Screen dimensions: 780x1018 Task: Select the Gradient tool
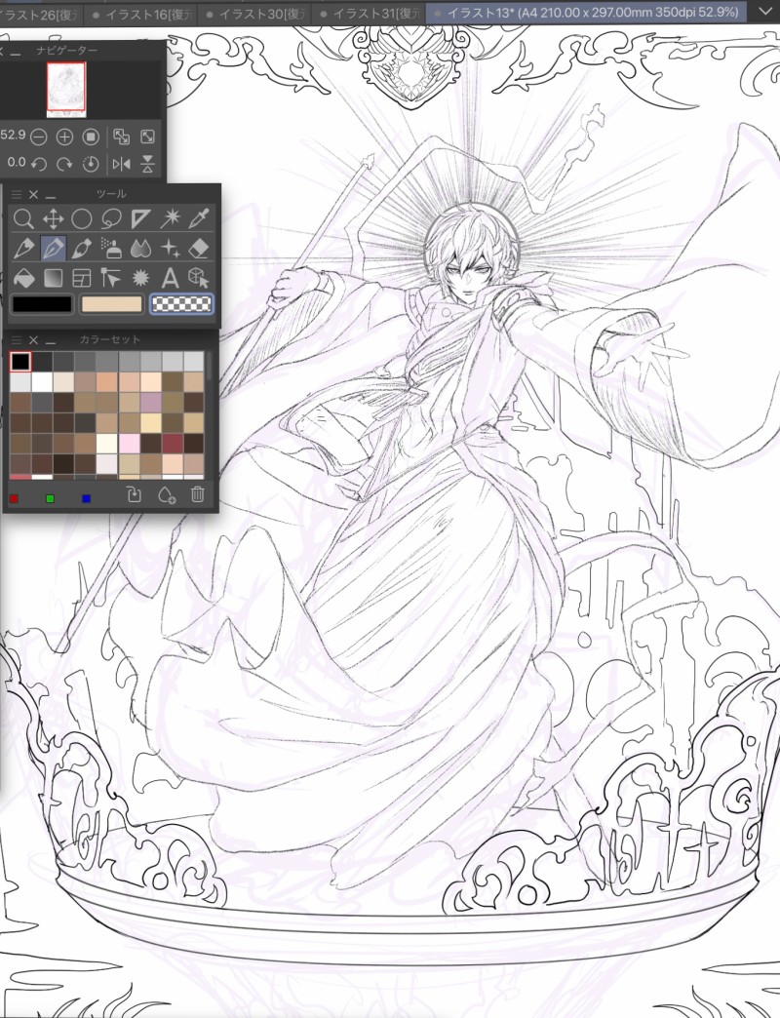(53, 279)
